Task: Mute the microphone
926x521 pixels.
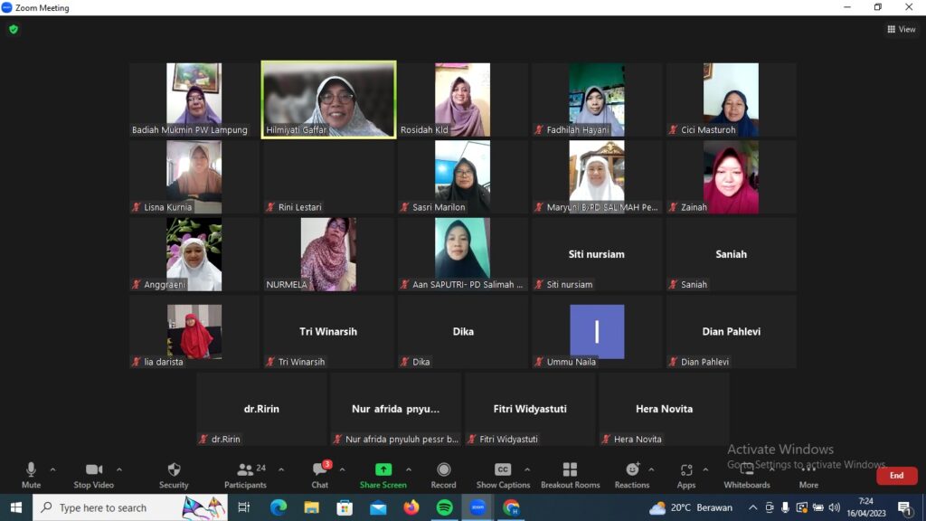Action: click(31, 474)
